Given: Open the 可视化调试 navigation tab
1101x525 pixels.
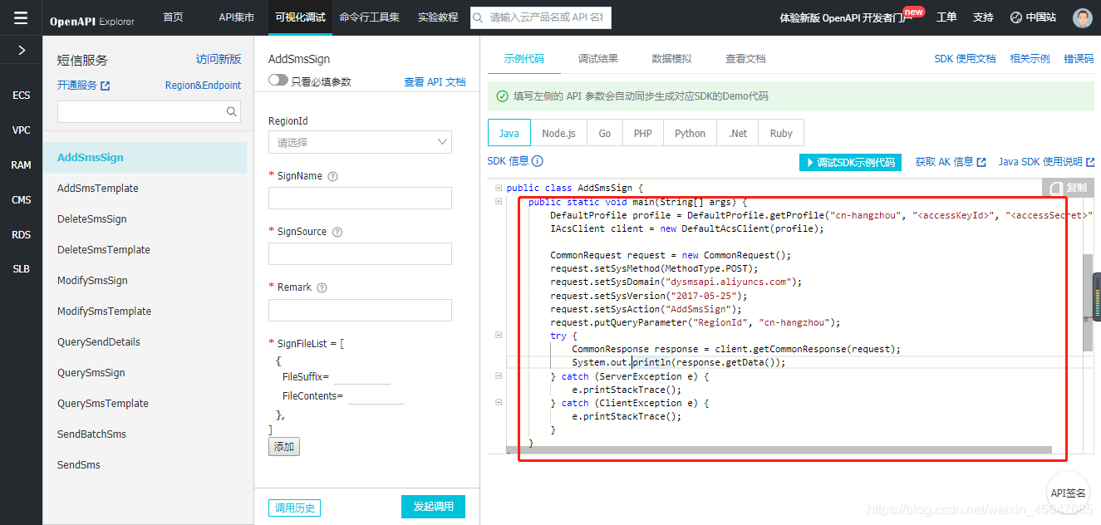Looking at the screenshot, I should 300,17.
